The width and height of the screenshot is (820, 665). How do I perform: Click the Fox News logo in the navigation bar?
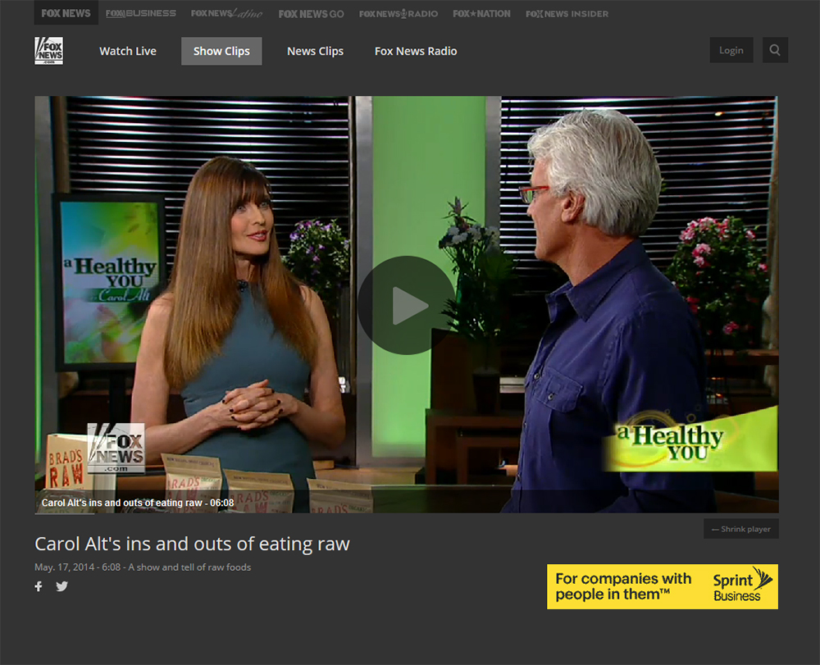click(48, 51)
